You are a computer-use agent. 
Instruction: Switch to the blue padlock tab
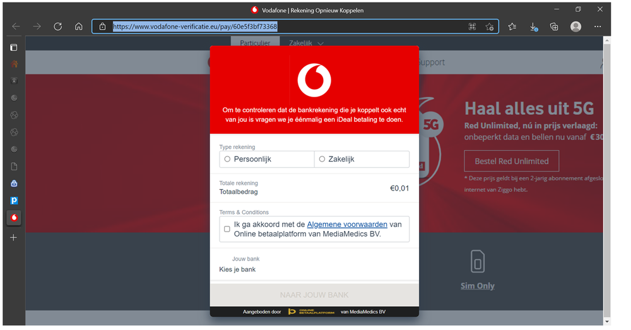[x=14, y=184]
